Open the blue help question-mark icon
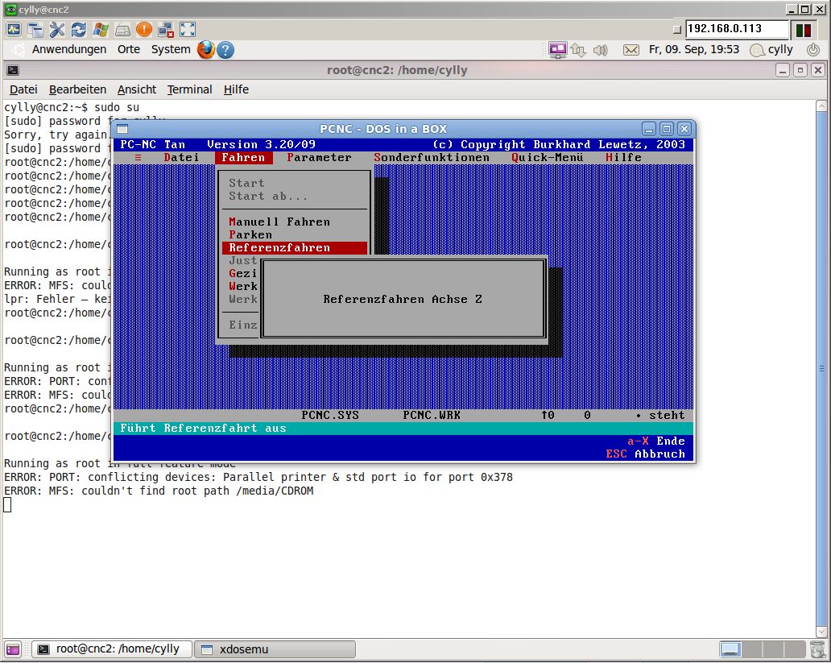 tap(225, 50)
